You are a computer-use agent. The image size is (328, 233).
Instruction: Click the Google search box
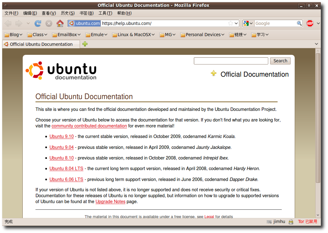click(275, 23)
